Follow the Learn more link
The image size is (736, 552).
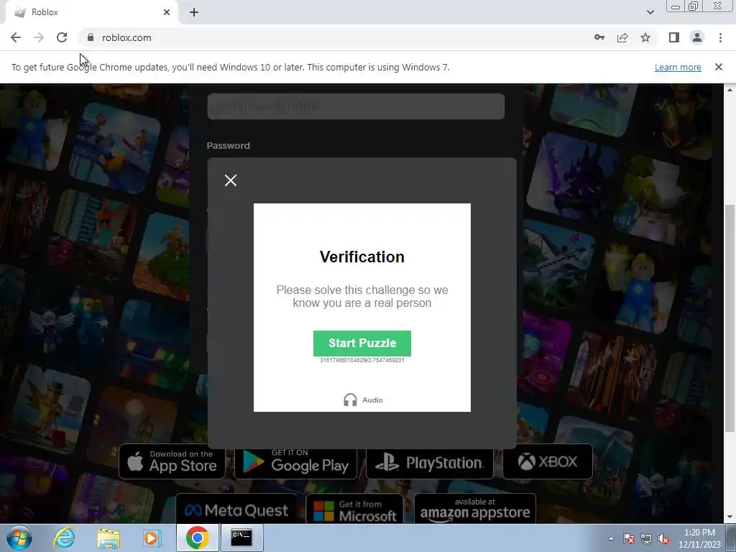[678, 67]
